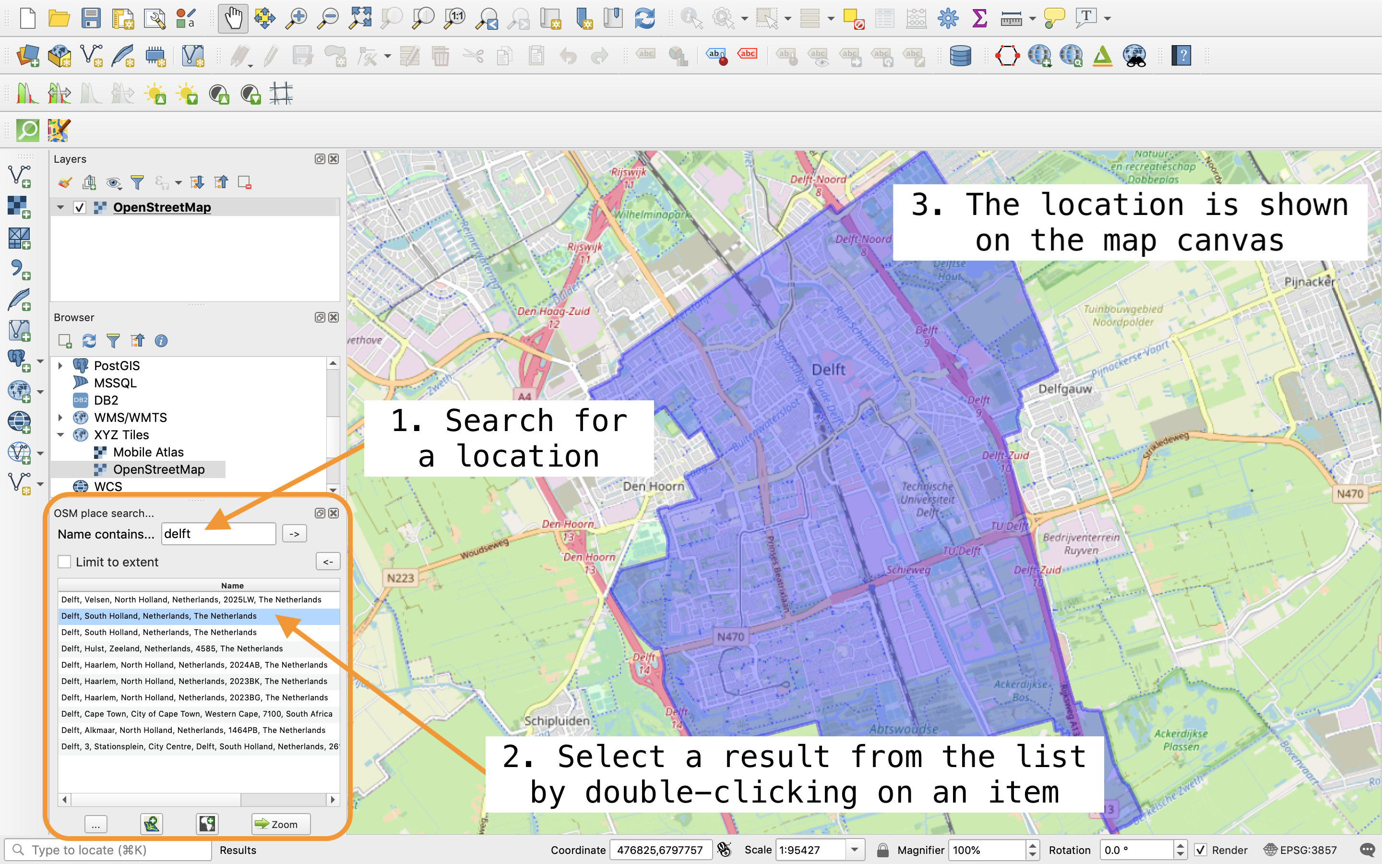Click the refresh Browser panel icon
The width and height of the screenshot is (1382, 864).
point(90,341)
